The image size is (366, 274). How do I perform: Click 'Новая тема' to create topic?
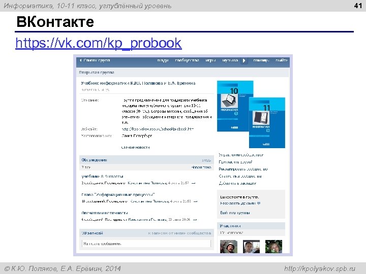201,167
